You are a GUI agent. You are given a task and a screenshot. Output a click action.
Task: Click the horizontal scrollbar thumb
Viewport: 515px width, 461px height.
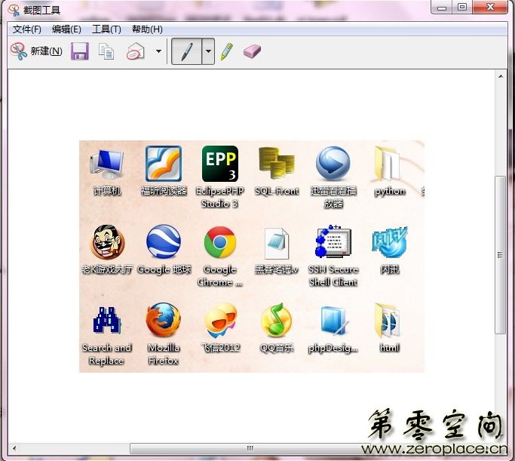coord(250,448)
